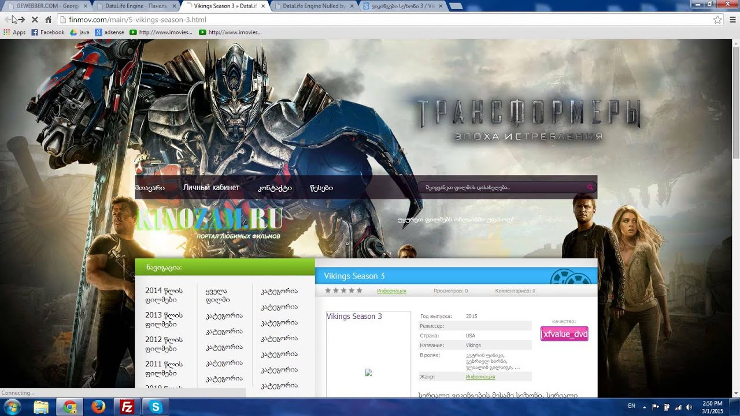This screenshot has width=740, height=416.
Task: Open the 2014 წლის ფილმები link
Action: coord(164,295)
